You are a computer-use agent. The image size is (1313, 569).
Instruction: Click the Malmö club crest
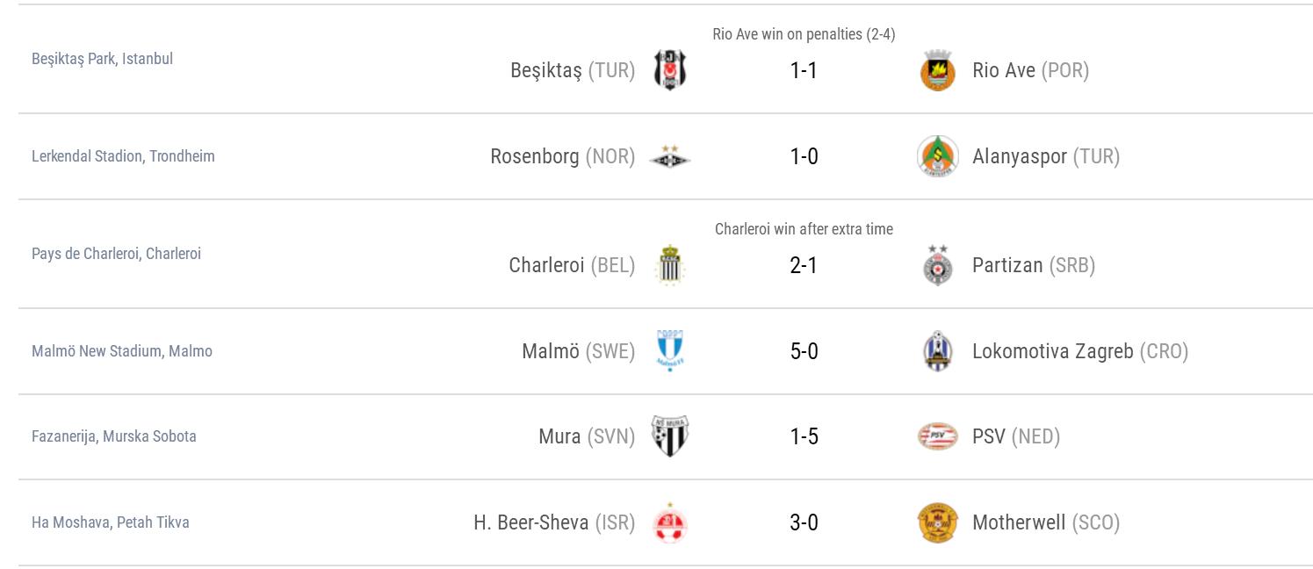[x=670, y=351]
